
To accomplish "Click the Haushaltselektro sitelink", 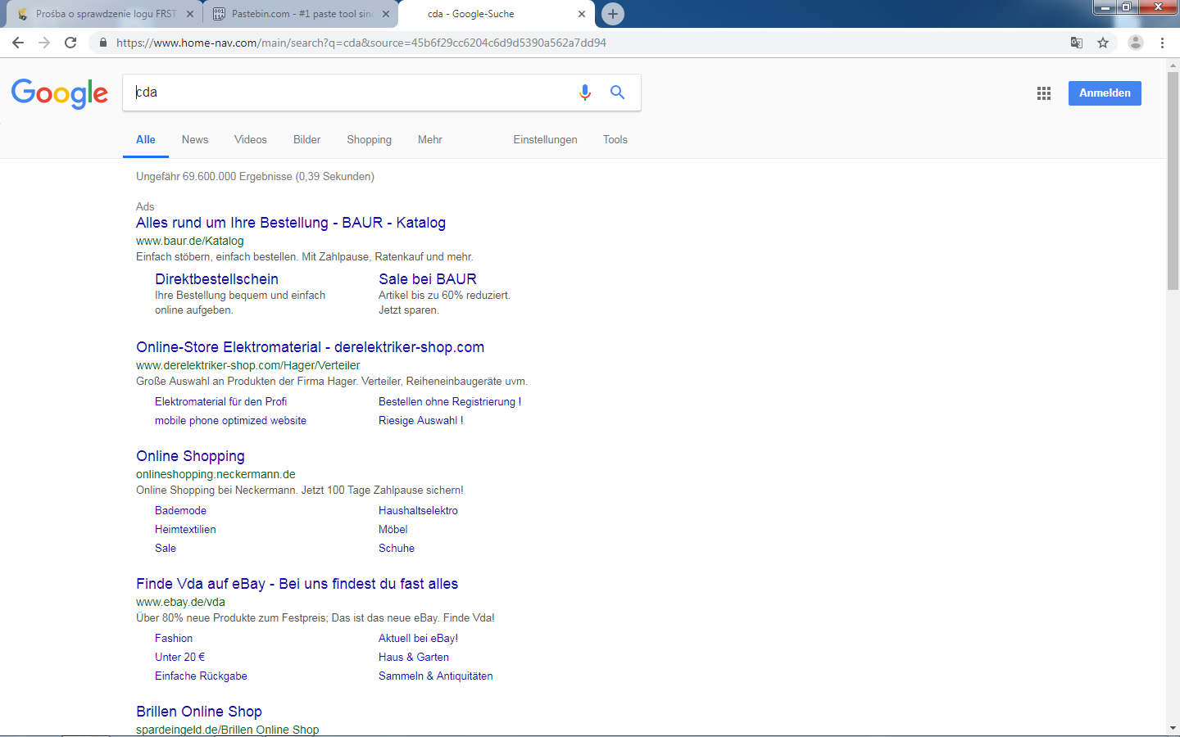I will coord(419,510).
